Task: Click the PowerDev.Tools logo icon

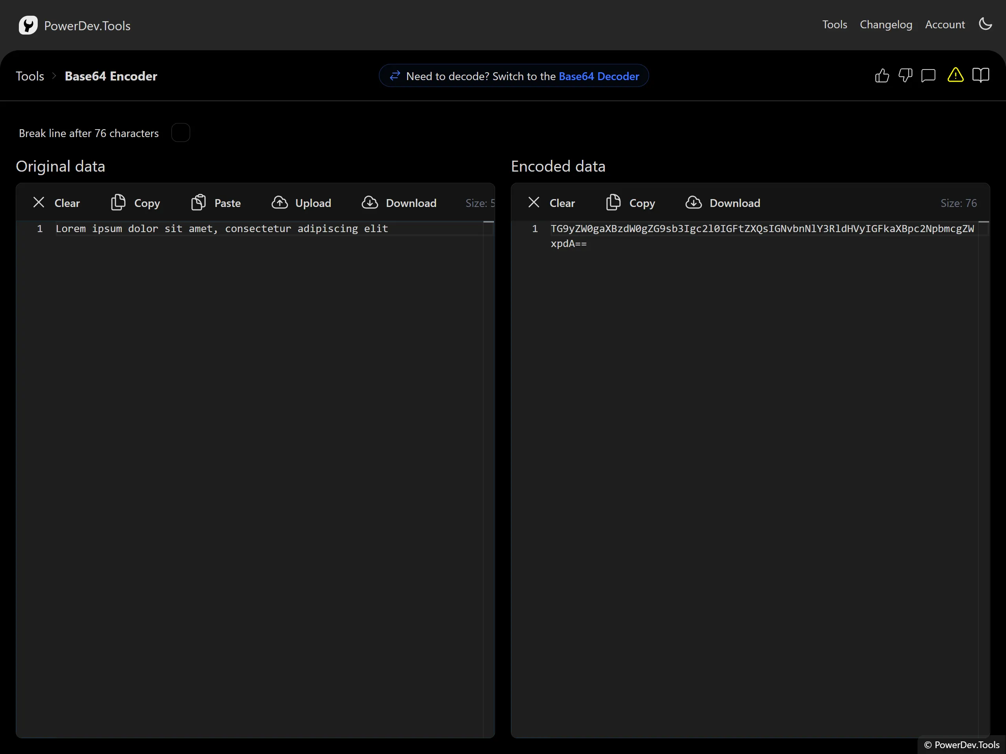Action: click(28, 26)
